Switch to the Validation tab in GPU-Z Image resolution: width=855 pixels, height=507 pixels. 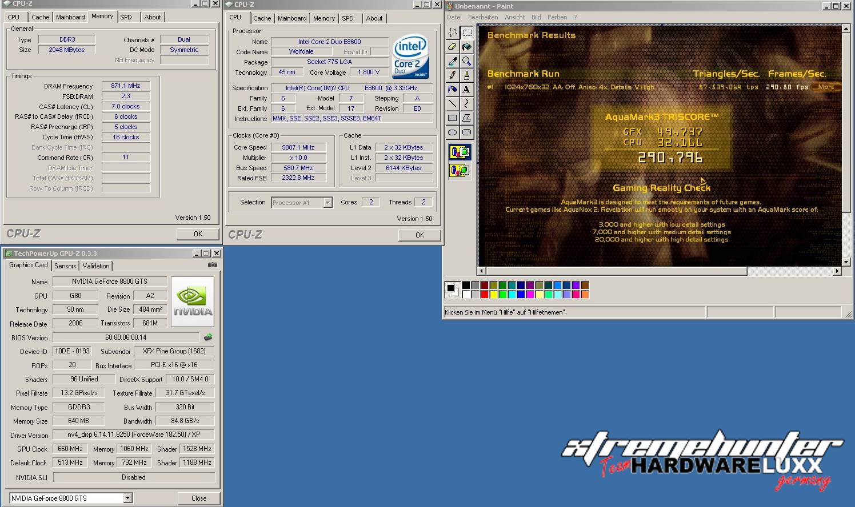pyautogui.click(x=96, y=266)
